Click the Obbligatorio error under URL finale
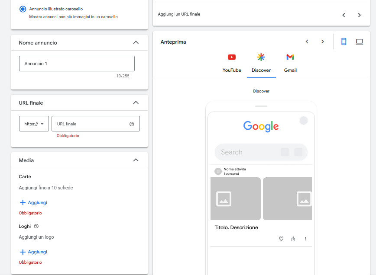The width and height of the screenshot is (376, 275). [68, 136]
